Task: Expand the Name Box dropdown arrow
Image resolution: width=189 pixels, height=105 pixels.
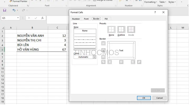Action: pos(18,18)
